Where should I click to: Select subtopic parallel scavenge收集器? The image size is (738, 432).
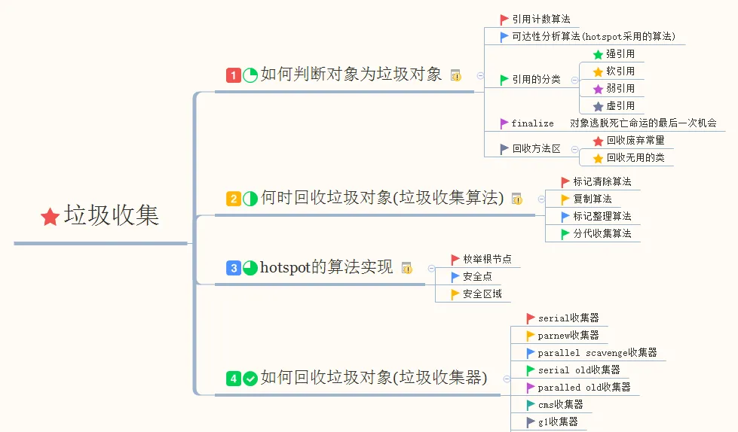(x=597, y=353)
